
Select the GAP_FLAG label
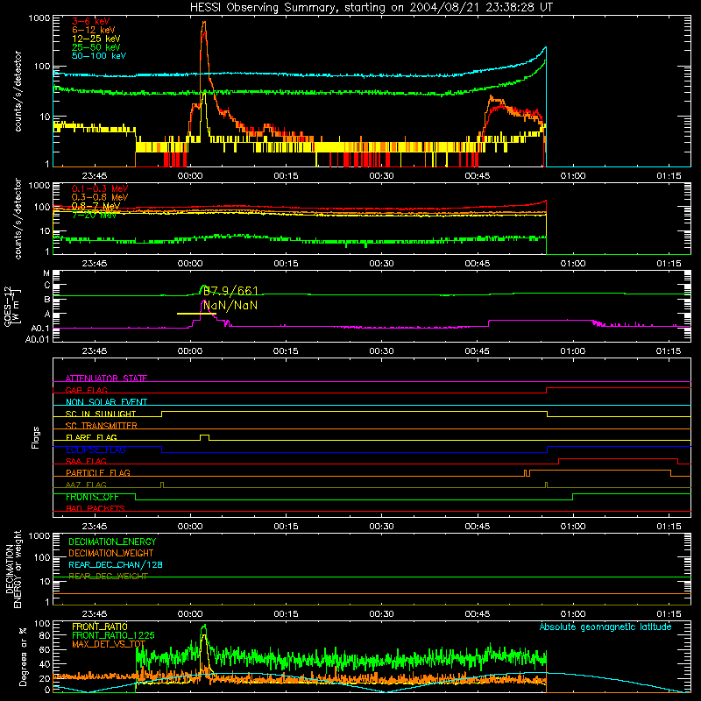86,390
